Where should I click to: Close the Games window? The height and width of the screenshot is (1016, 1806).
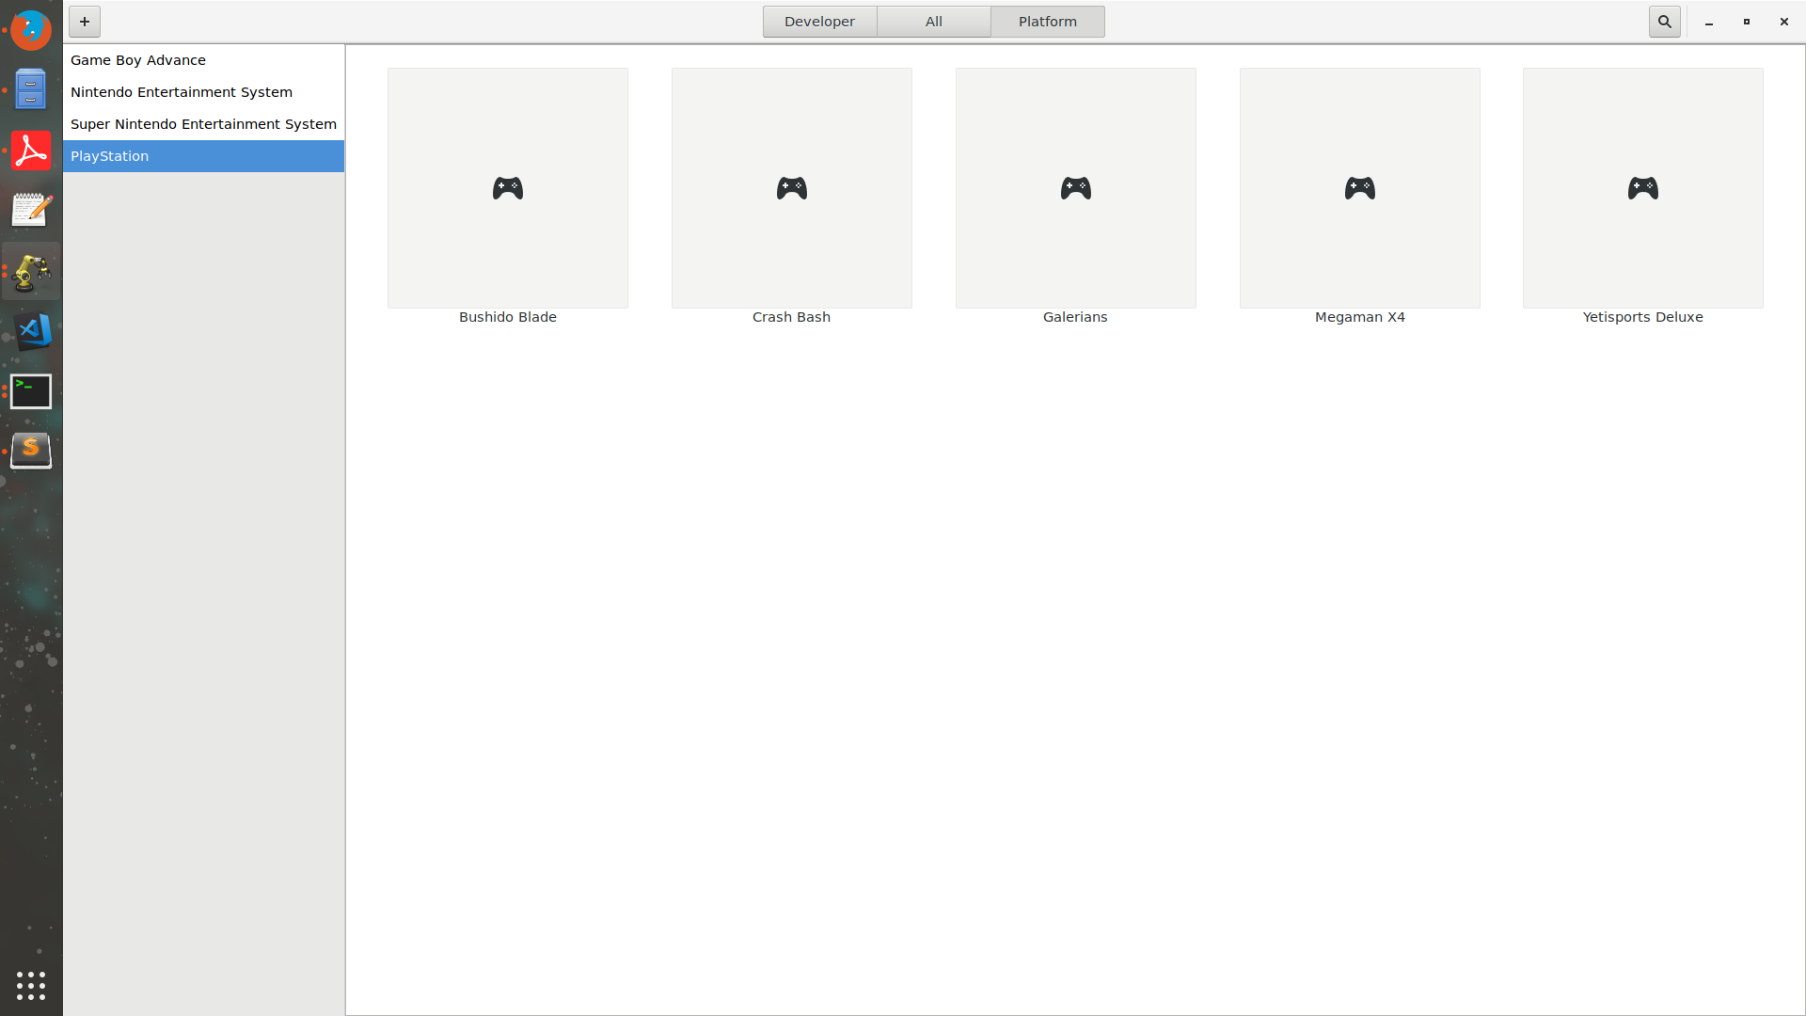click(1784, 22)
